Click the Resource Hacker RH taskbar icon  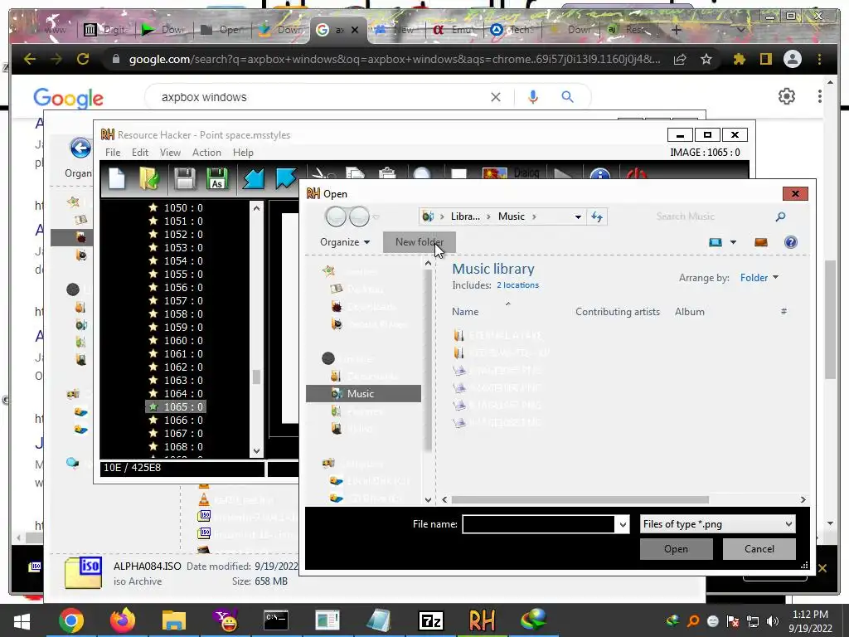tap(482, 620)
